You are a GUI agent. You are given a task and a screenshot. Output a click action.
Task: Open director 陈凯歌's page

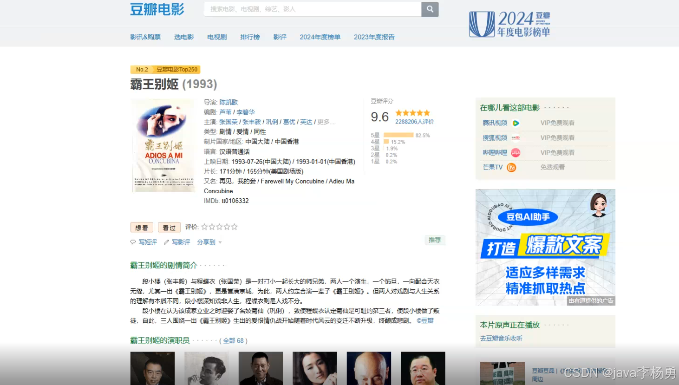coord(229,102)
